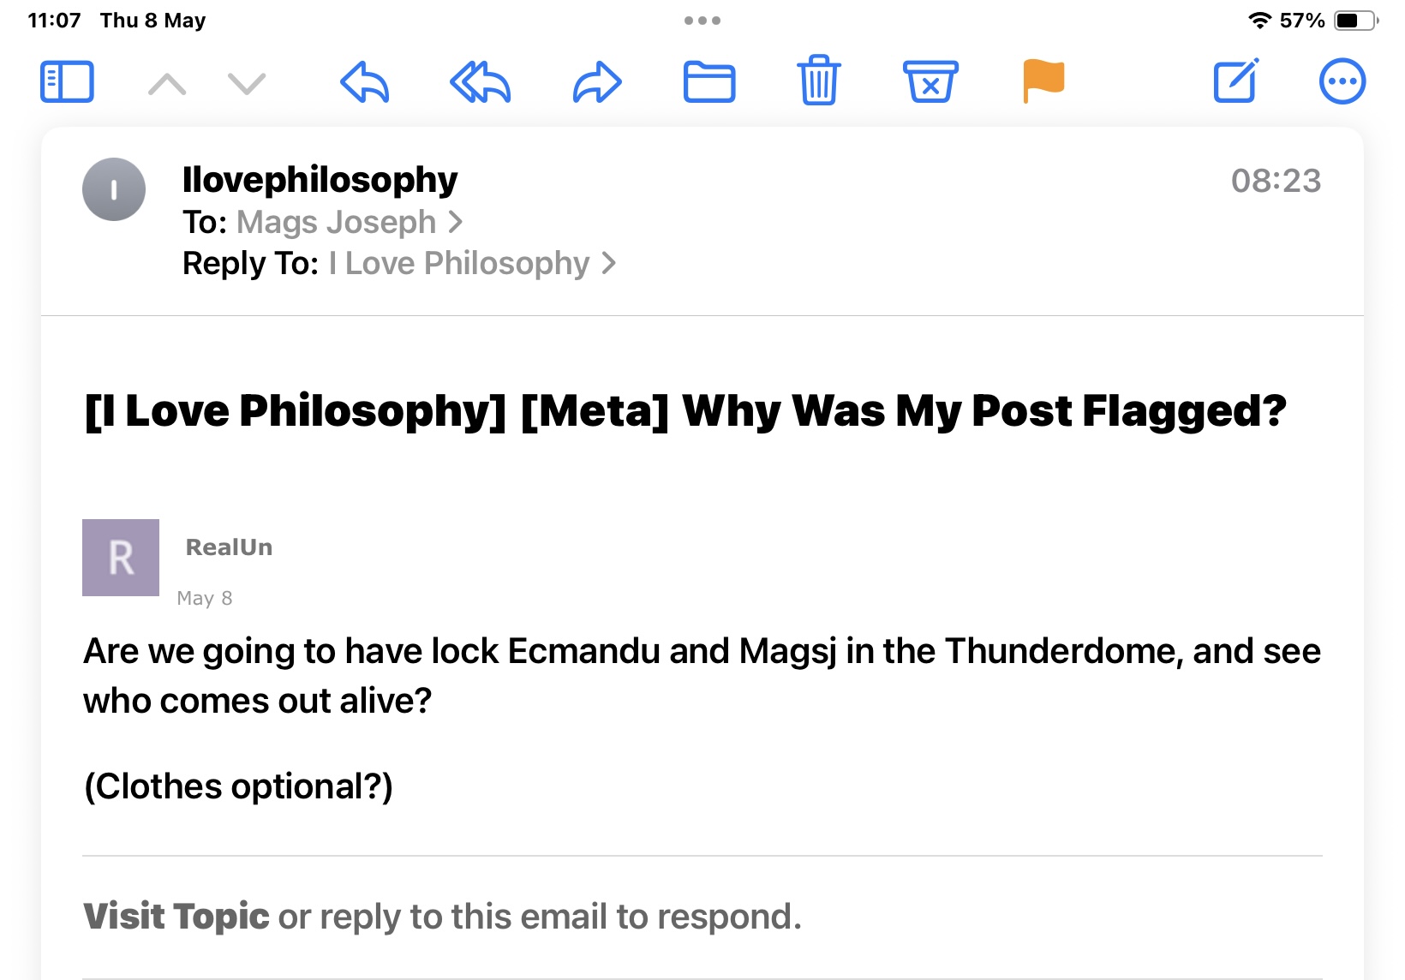The width and height of the screenshot is (1405, 980).
Task: Select the RealUn username link
Action: coord(229,547)
